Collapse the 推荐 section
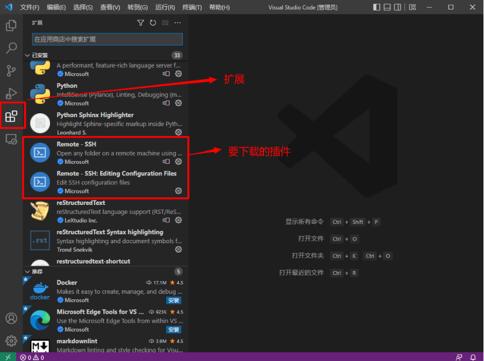The width and height of the screenshot is (484, 361). (28, 272)
